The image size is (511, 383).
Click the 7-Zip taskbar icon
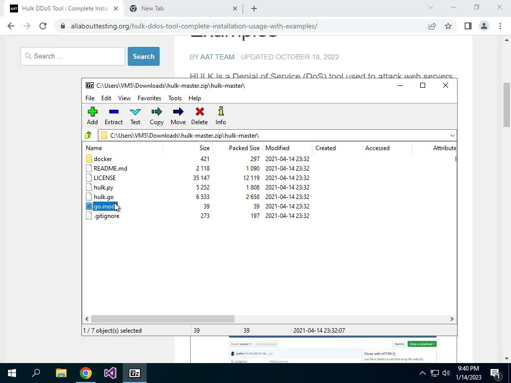click(x=135, y=373)
